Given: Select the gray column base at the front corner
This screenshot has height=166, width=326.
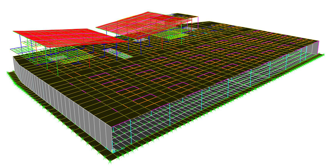Looking at the screenshot, I should tap(113, 151).
